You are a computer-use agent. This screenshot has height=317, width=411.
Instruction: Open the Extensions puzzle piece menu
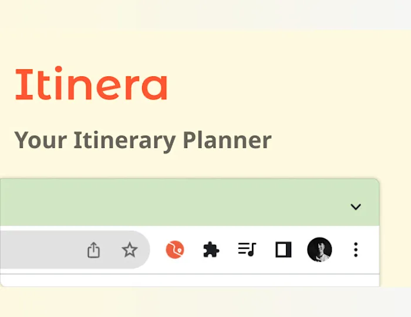211,249
